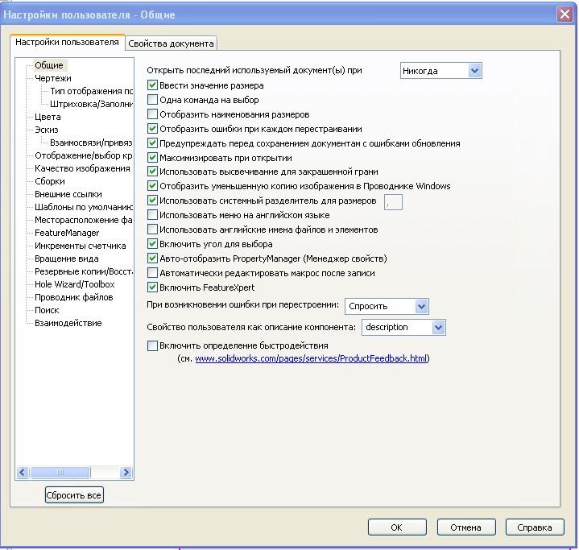Switch to 'Свойства документа' tab
The image size is (579, 550).
(171, 43)
